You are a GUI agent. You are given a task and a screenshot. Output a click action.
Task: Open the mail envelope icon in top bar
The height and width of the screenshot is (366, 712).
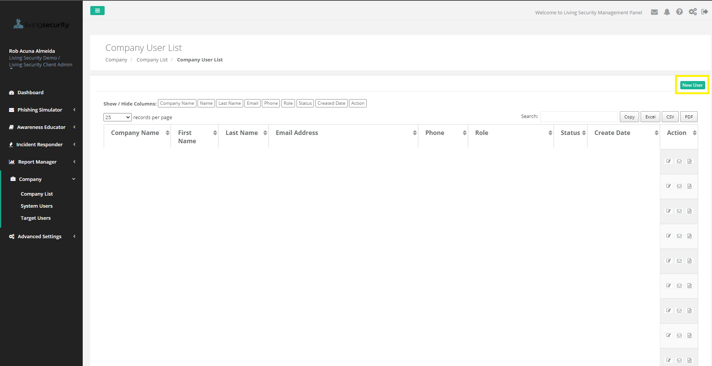point(655,12)
